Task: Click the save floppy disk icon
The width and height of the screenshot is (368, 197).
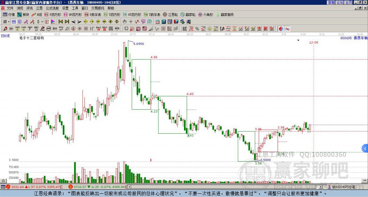Action: pos(176,22)
